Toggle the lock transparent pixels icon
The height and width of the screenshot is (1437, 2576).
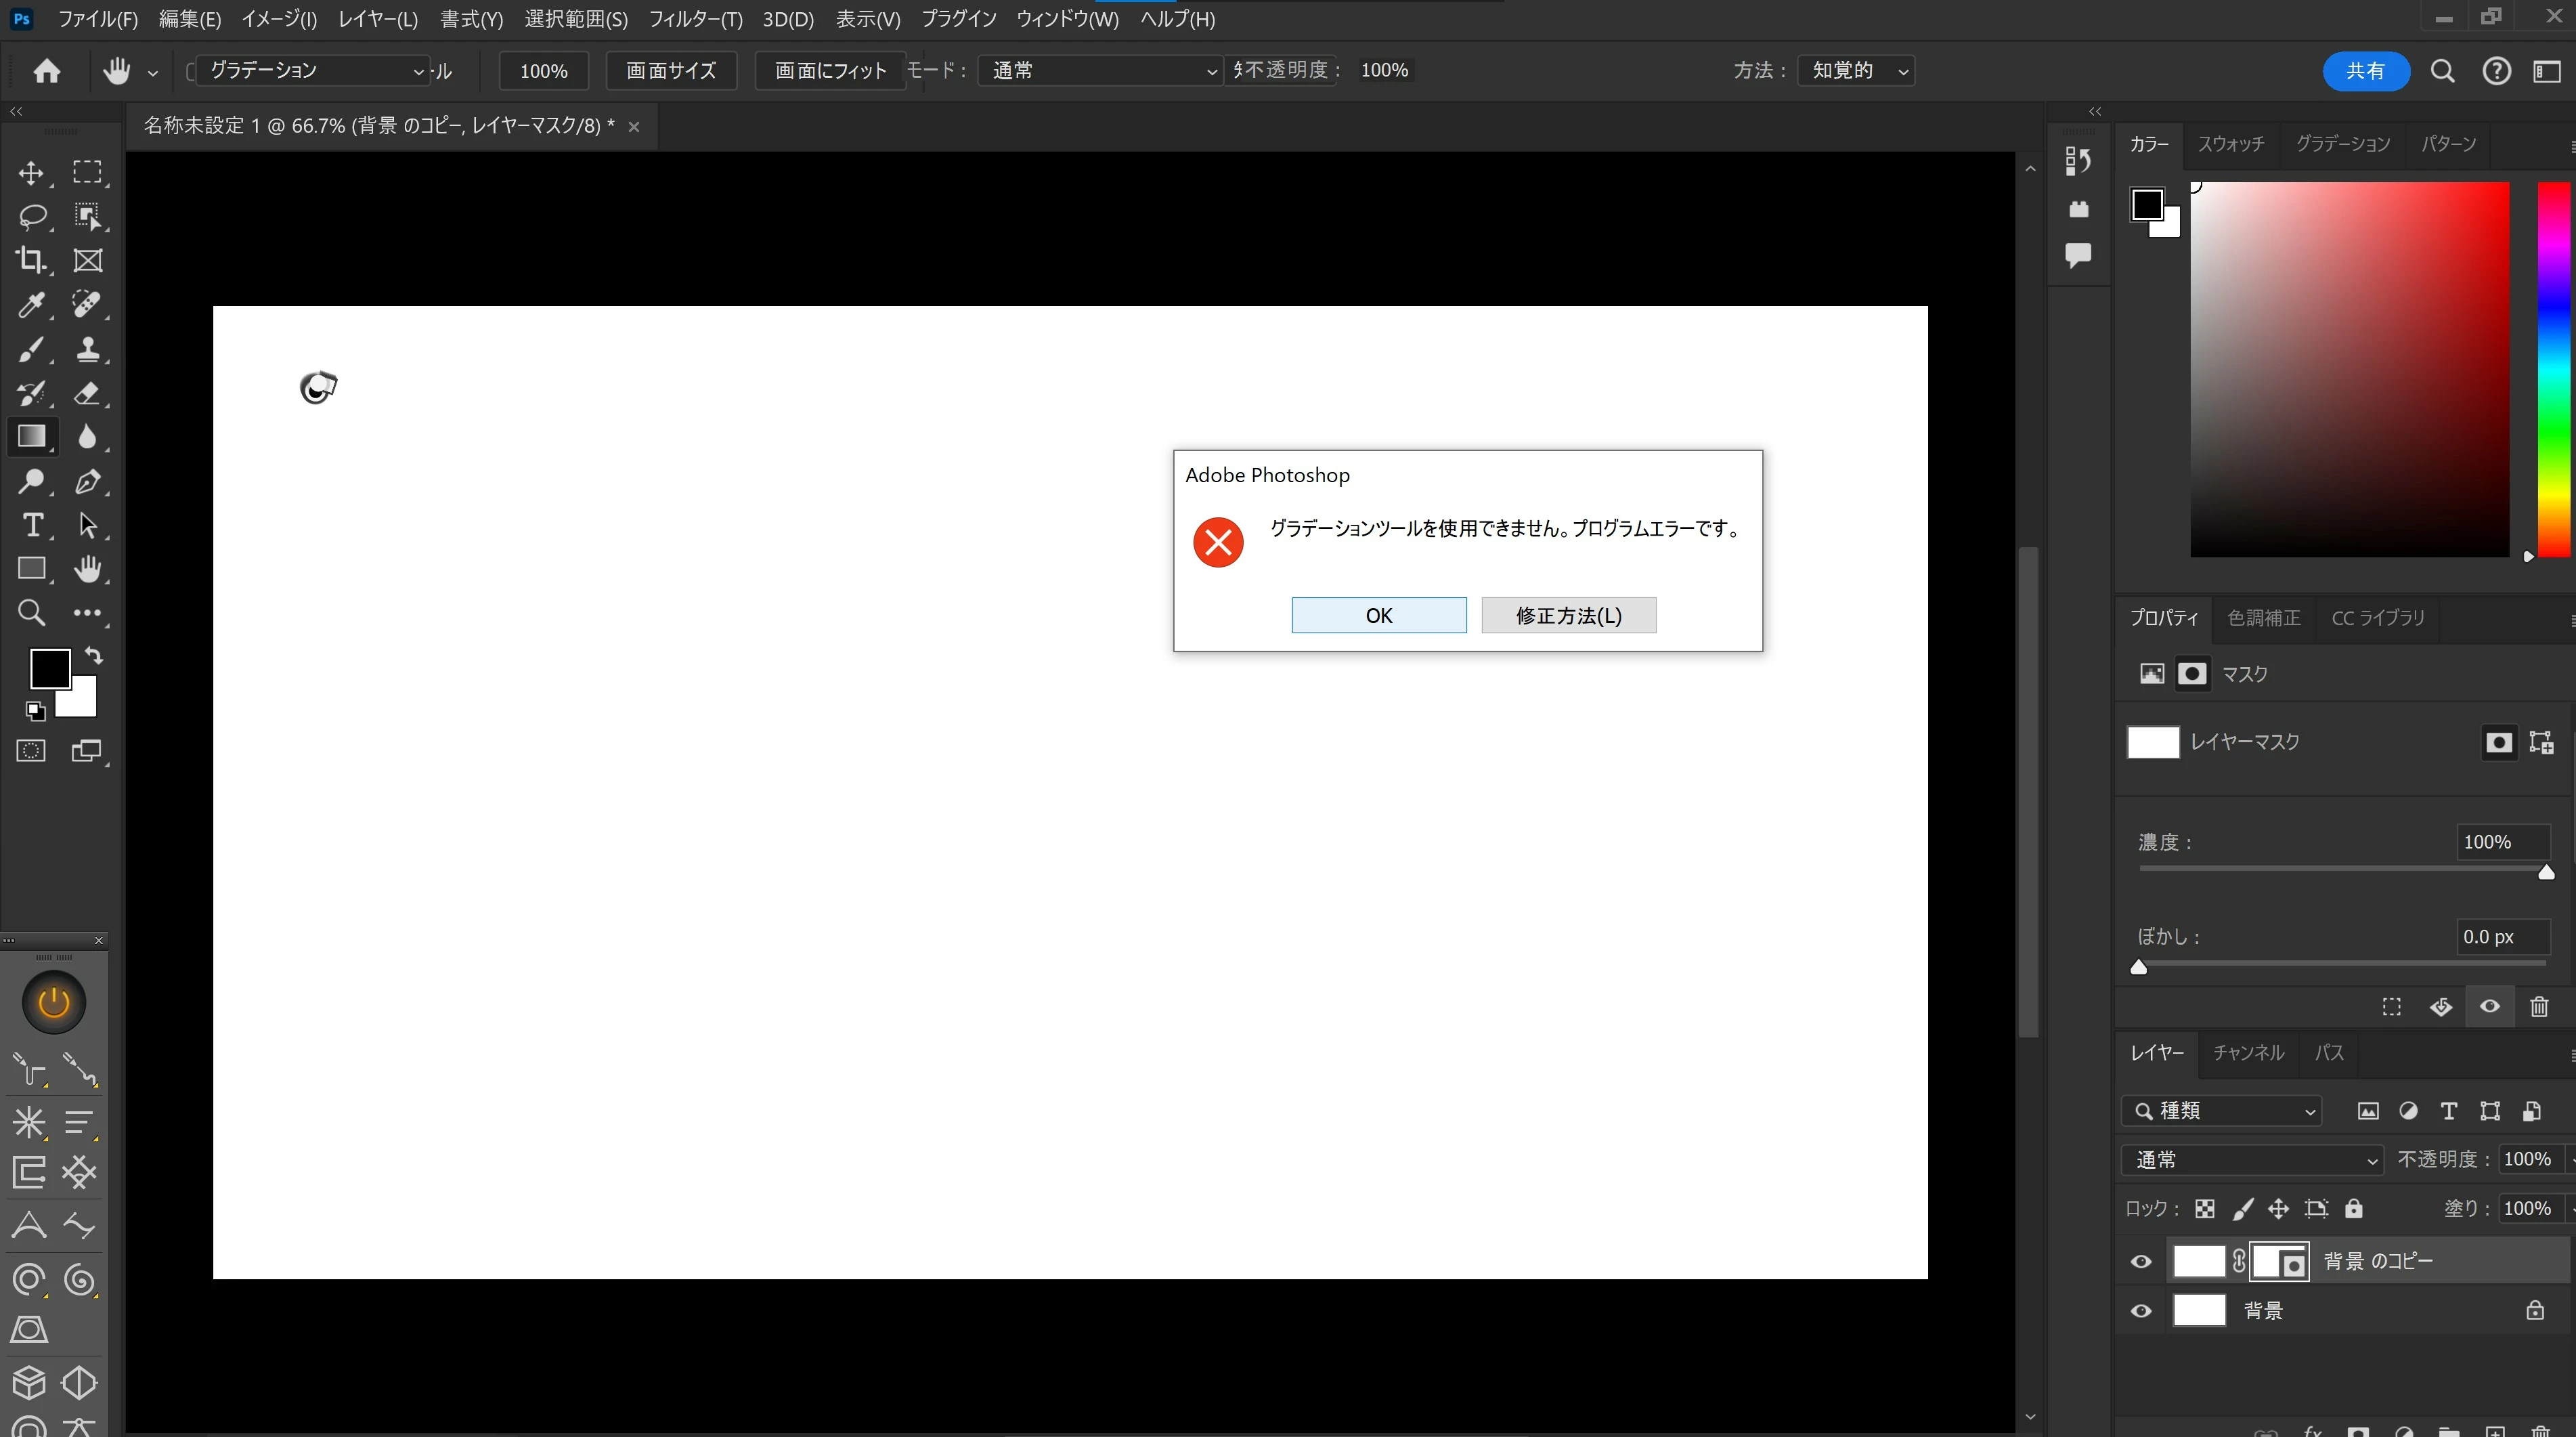(x=2204, y=1209)
